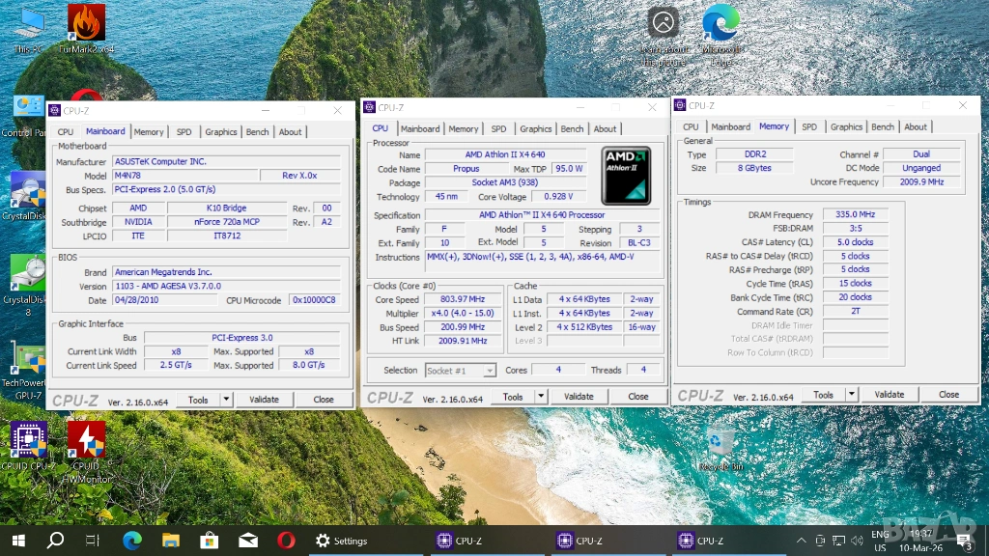Open the Graphics tab in Memory window

pyautogui.click(x=846, y=127)
